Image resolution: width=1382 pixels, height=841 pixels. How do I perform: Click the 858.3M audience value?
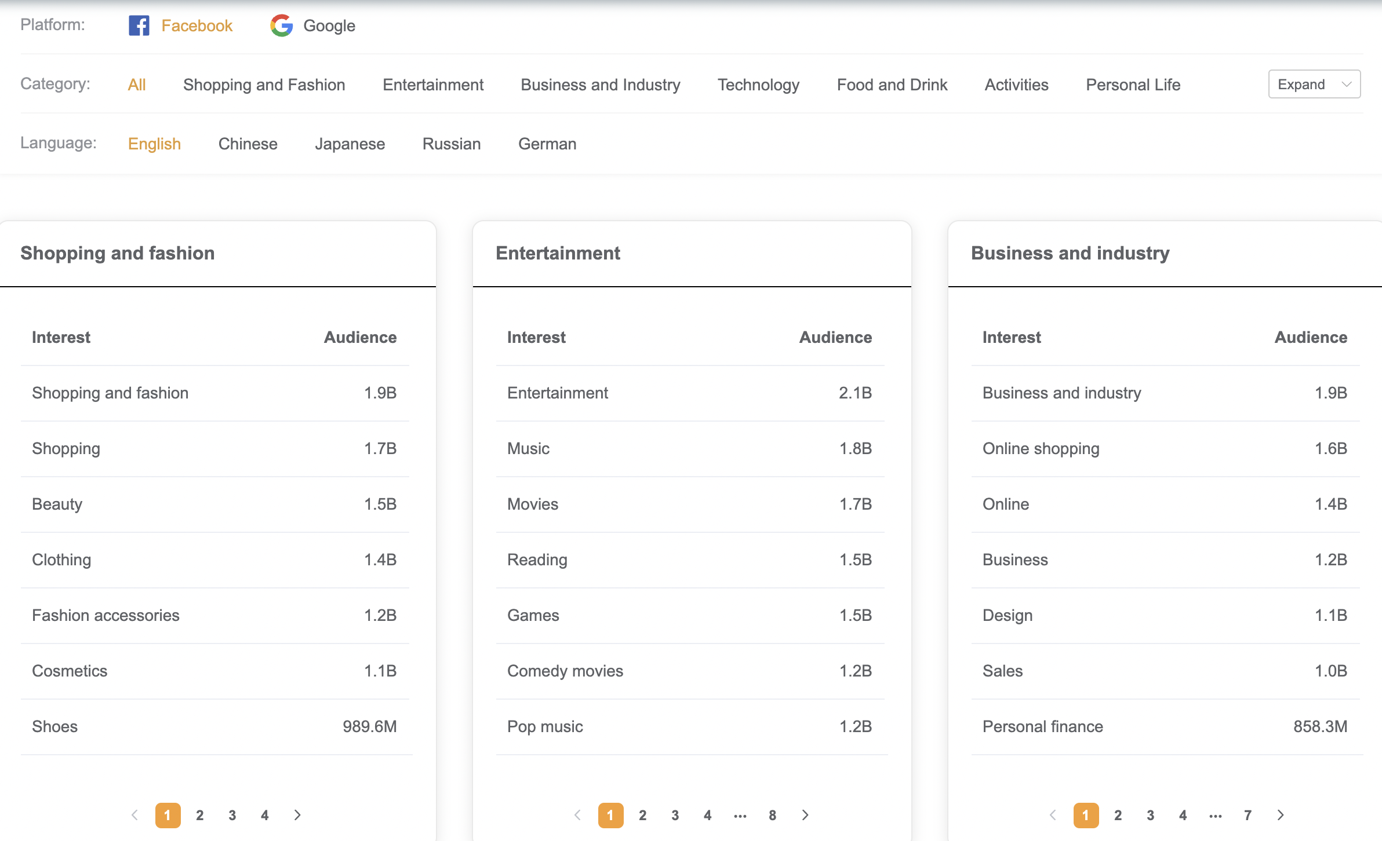pyautogui.click(x=1321, y=726)
